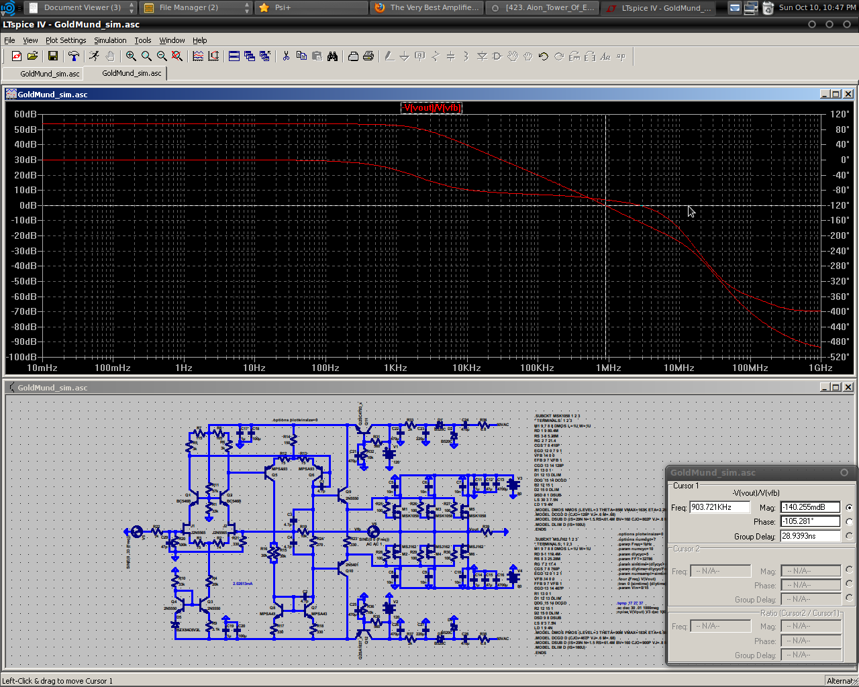Open the Control Panel hammer icon
Screen dimensions: 859x687
(74, 56)
